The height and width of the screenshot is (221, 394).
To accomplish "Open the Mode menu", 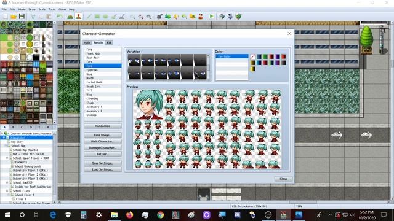I will 22,9.
